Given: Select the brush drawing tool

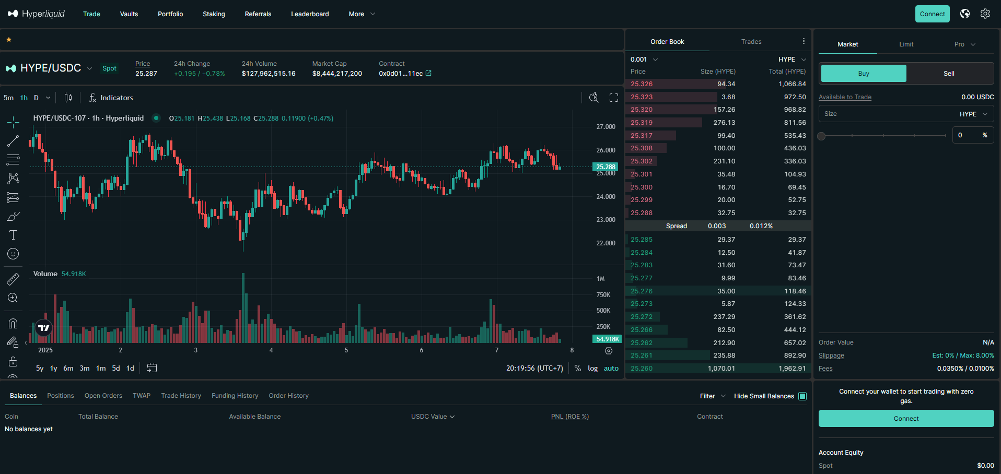Looking at the screenshot, I should tap(13, 216).
